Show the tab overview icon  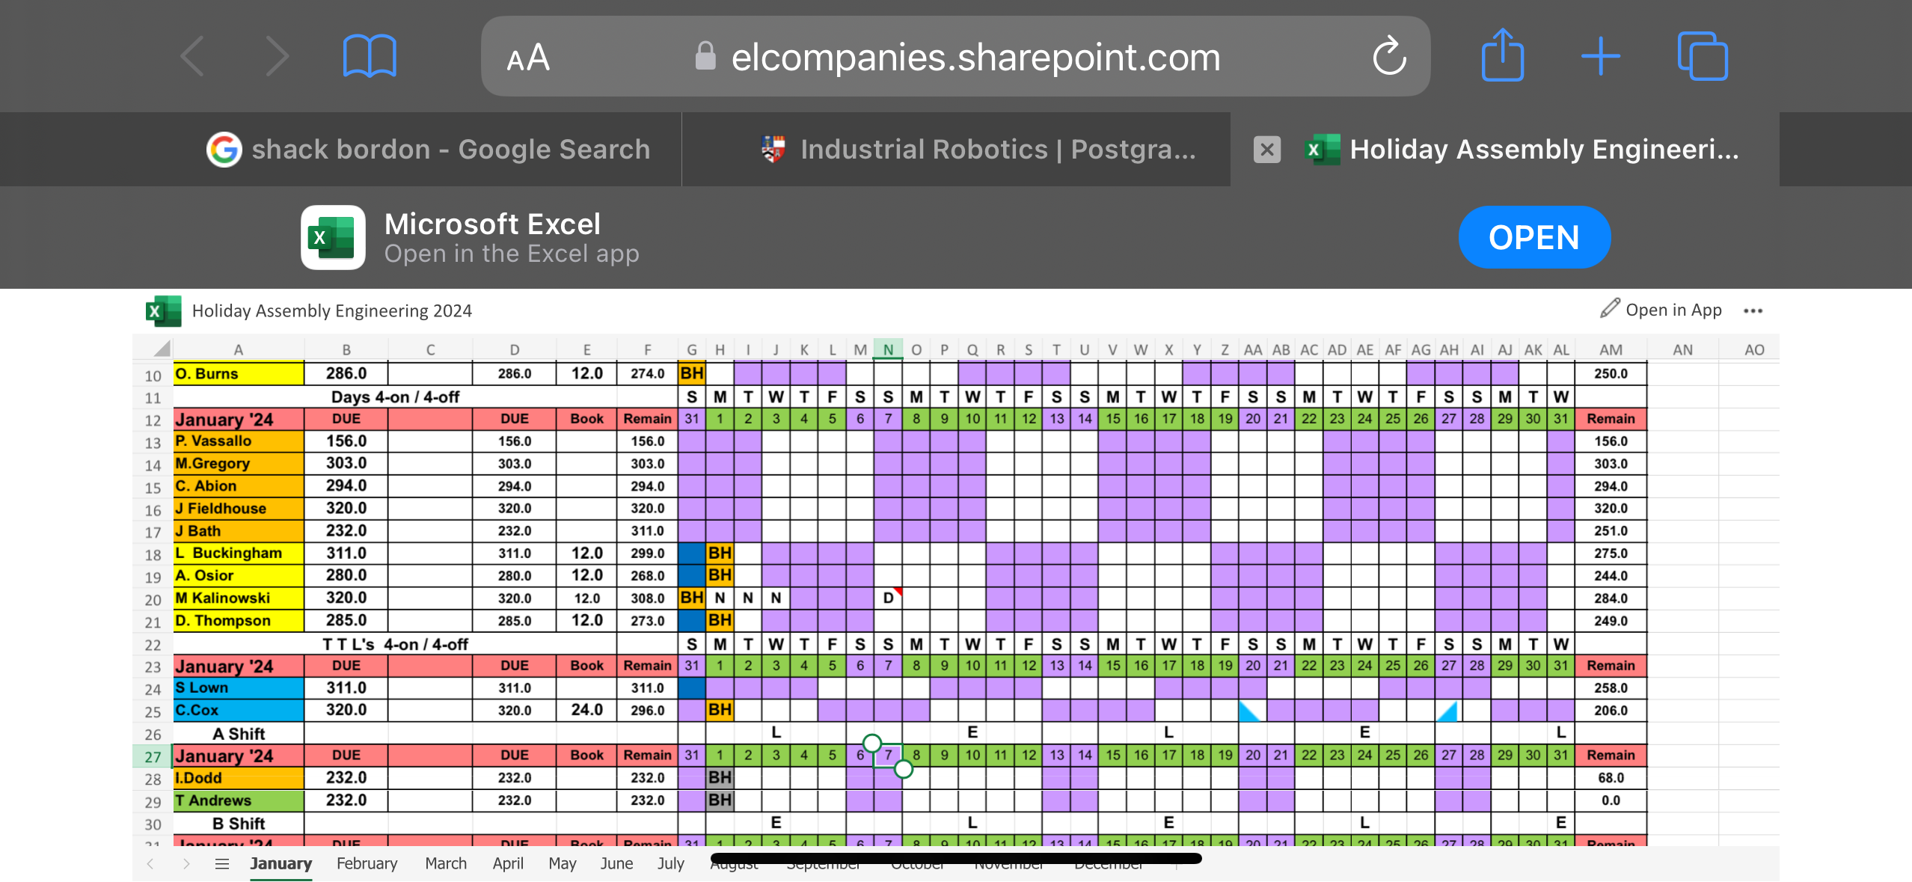[1702, 57]
